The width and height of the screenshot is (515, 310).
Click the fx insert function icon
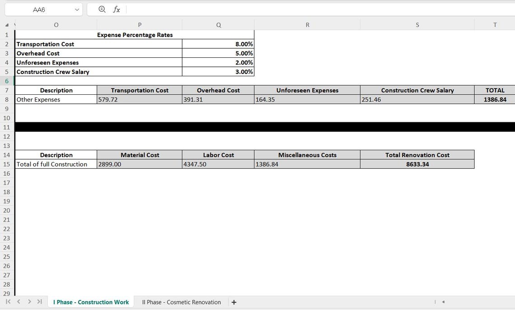point(116,9)
